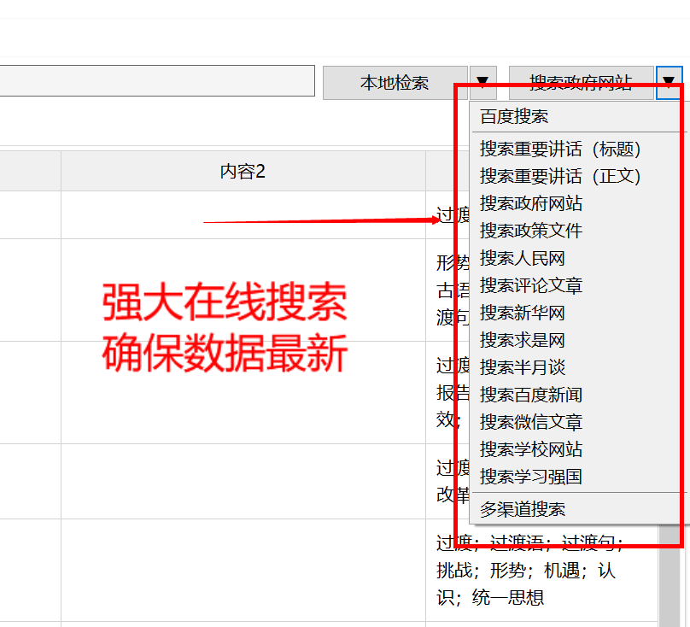Click the 本地检索 button
Image resolution: width=690 pixels, height=627 pixels.
pos(395,83)
